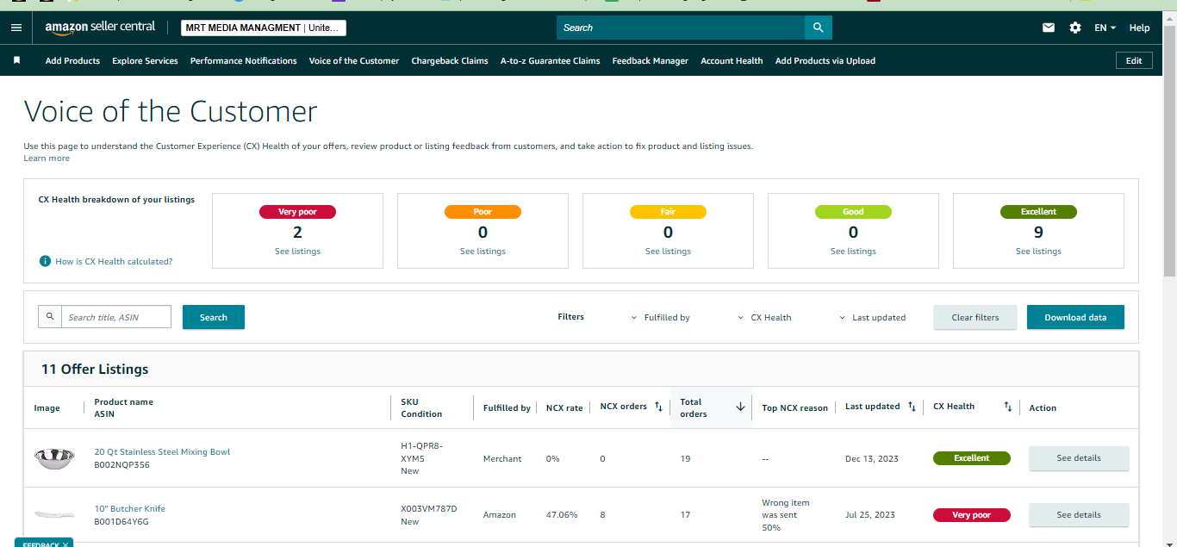Viewport: 1177px width, 547px height.
Task: Click the bookmark icon in navigation bar
Action: click(x=16, y=60)
